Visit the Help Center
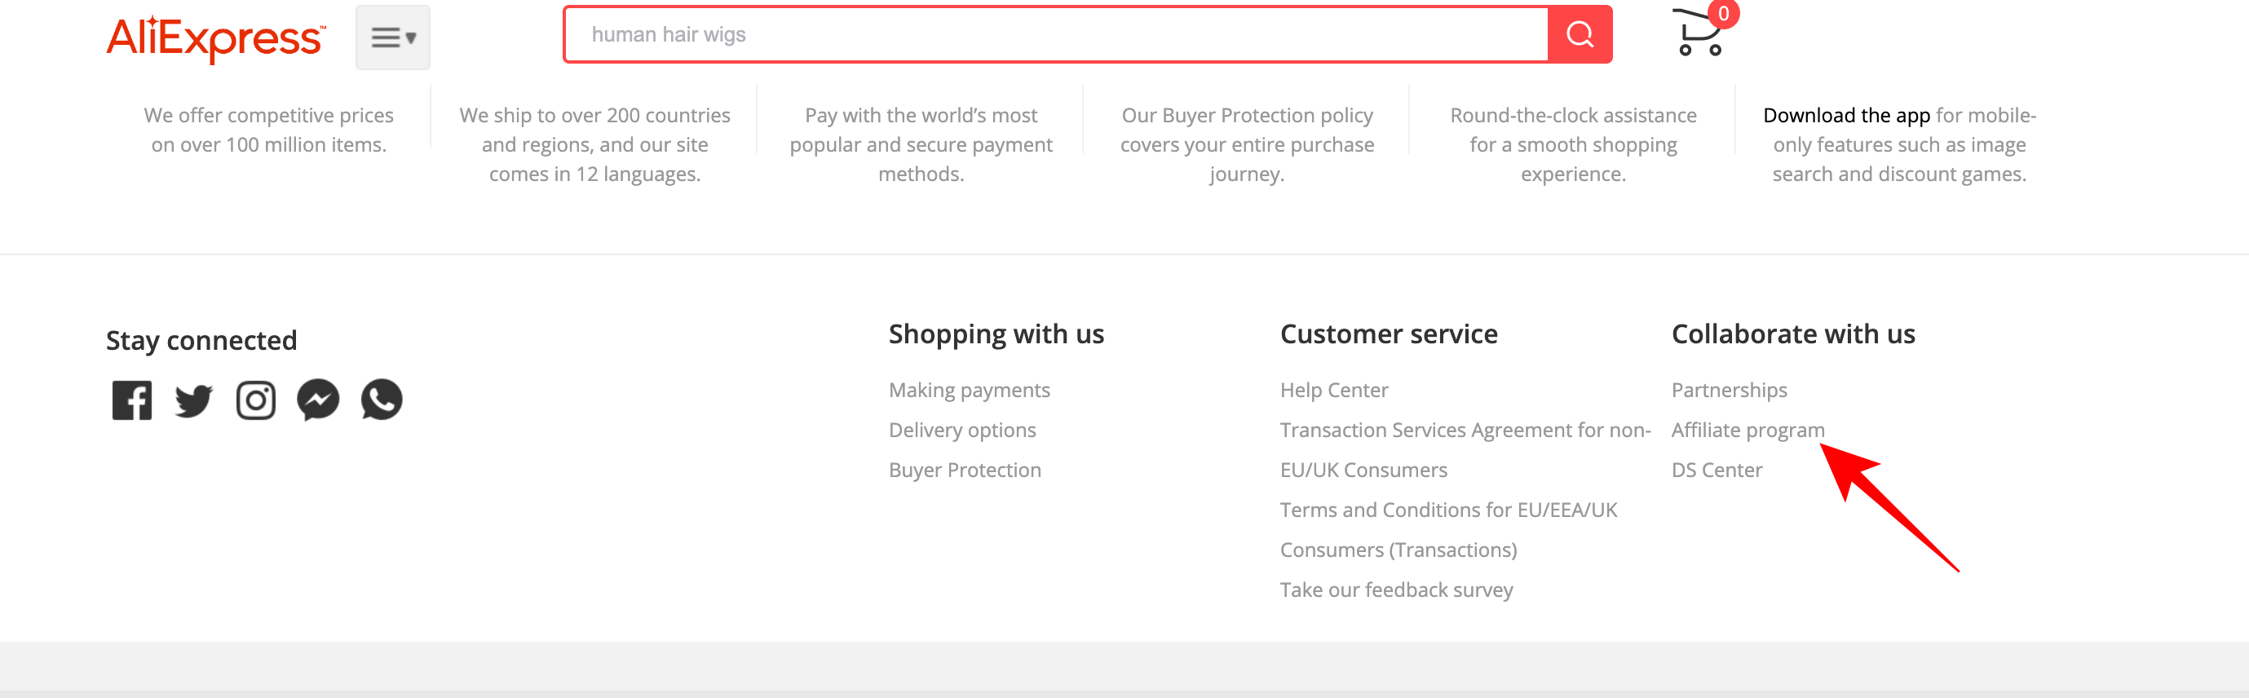This screenshot has width=2249, height=698. (1333, 390)
